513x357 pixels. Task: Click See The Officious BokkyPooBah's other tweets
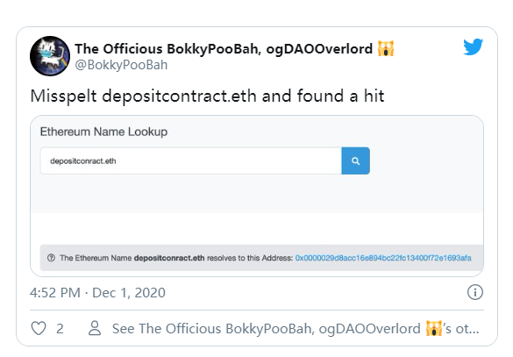tap(296, 329)
